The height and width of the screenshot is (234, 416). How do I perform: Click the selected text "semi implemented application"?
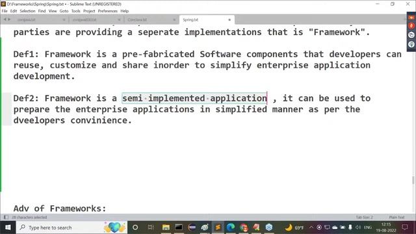point(194,98)
